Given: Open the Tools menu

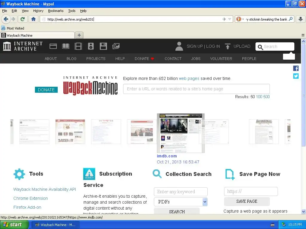Looking at the screenshot, I should click(x=72, y=11).
